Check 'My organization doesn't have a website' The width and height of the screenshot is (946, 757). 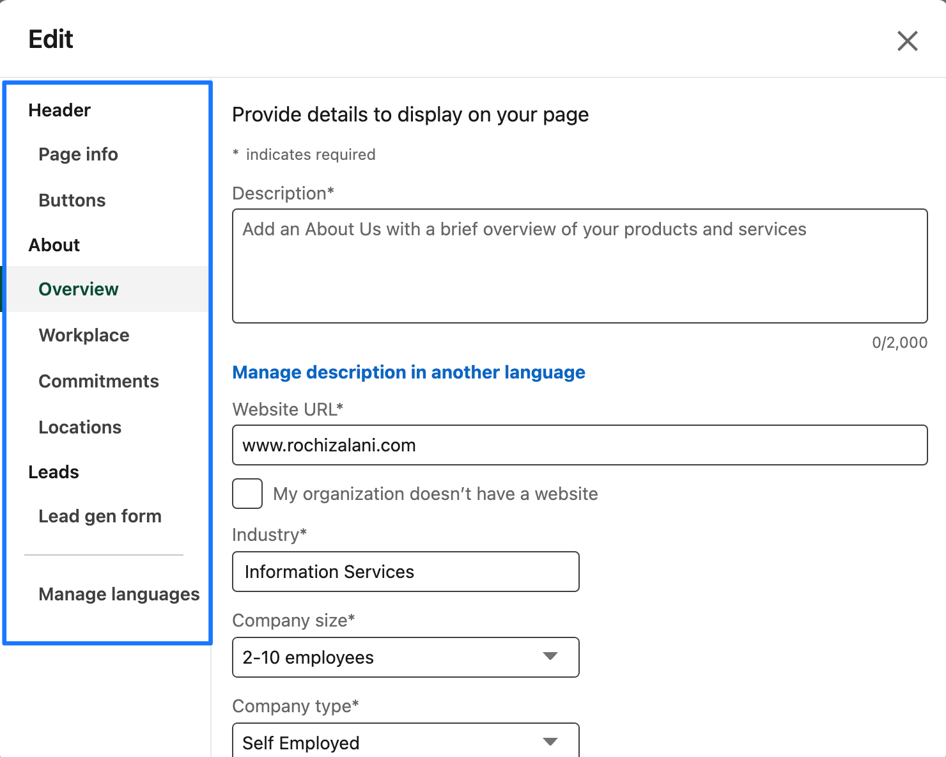coord(247,494)
